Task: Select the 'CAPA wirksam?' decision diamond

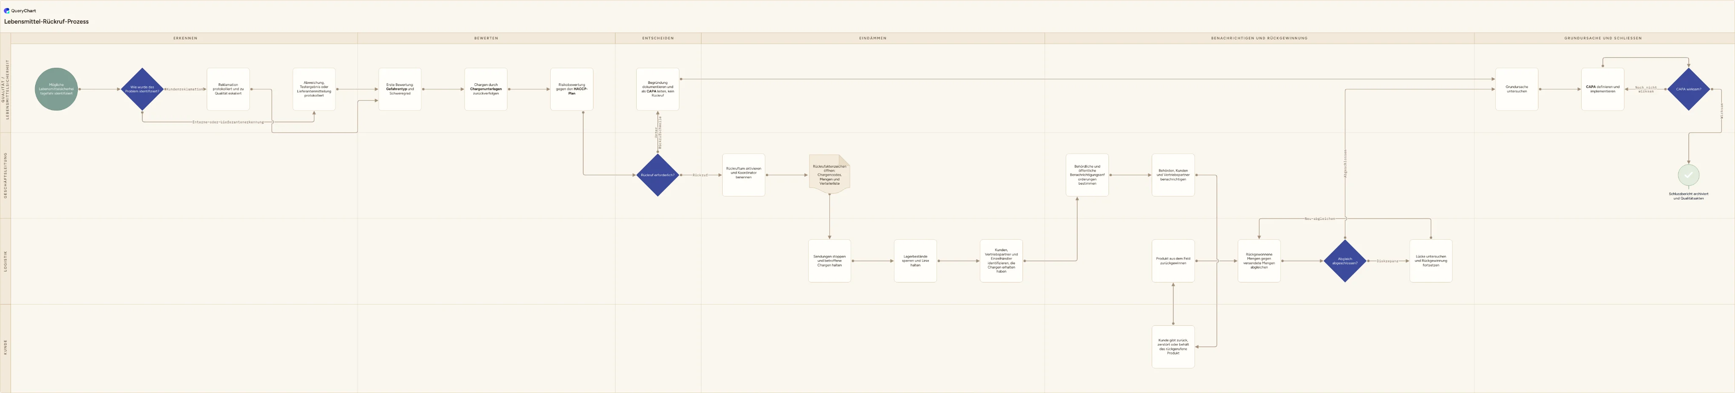Action: click(1688, 89)
